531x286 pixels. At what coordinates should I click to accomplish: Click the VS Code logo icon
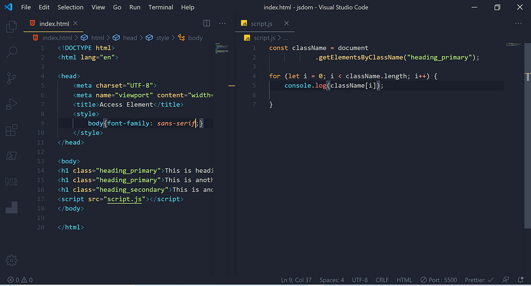pos(8,7)
